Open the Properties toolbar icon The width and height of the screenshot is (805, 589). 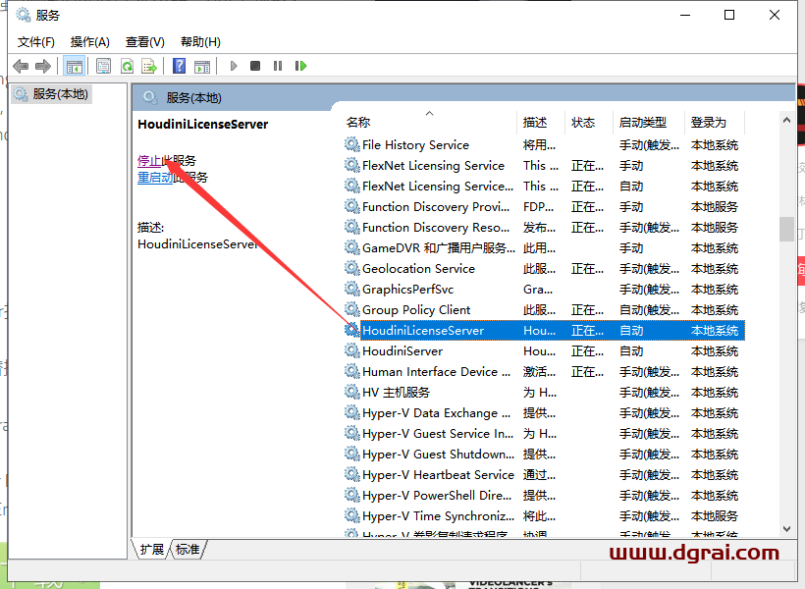(x=104, y=66)
